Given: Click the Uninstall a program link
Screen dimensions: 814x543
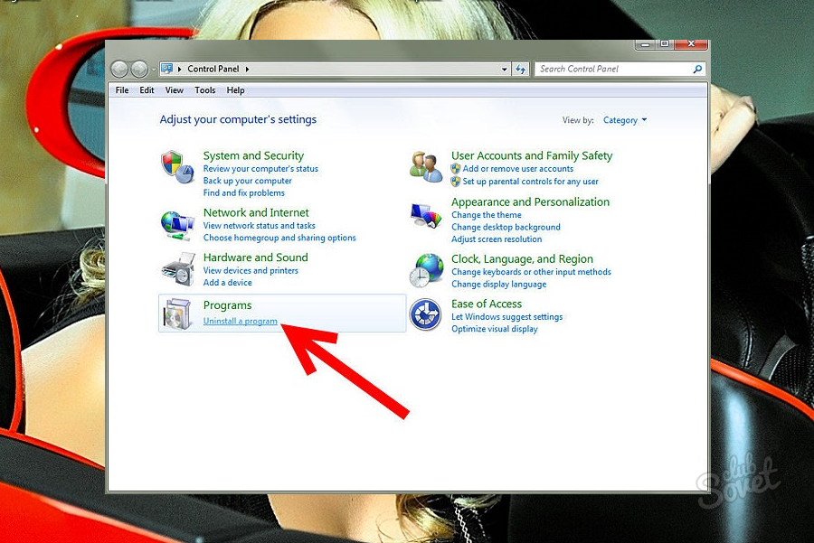Looking at the screenshot, I should [241, 322].
